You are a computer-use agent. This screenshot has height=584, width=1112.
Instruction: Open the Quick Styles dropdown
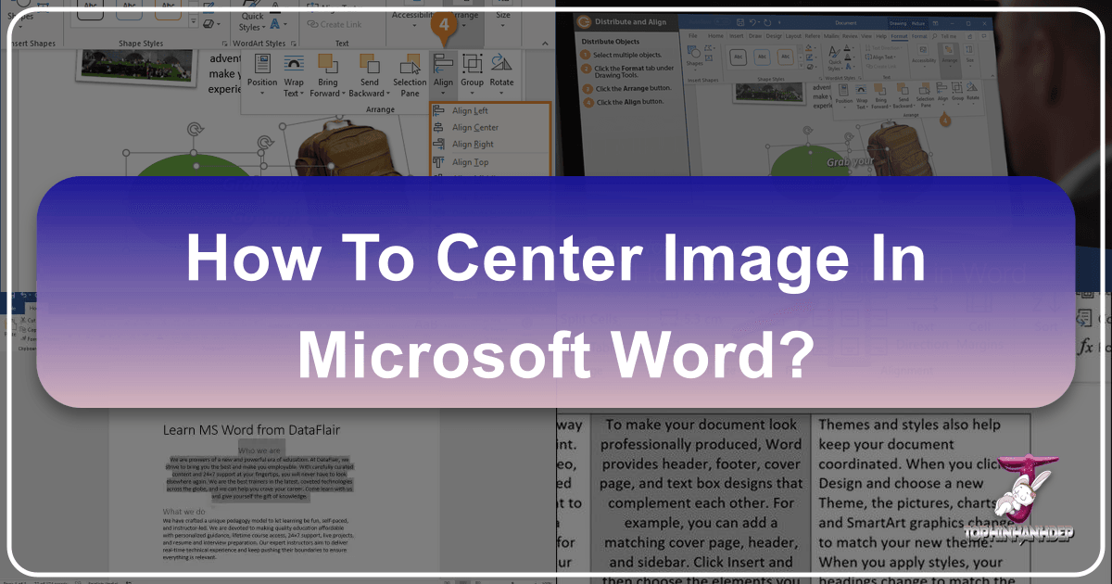(x=253, y=22)
